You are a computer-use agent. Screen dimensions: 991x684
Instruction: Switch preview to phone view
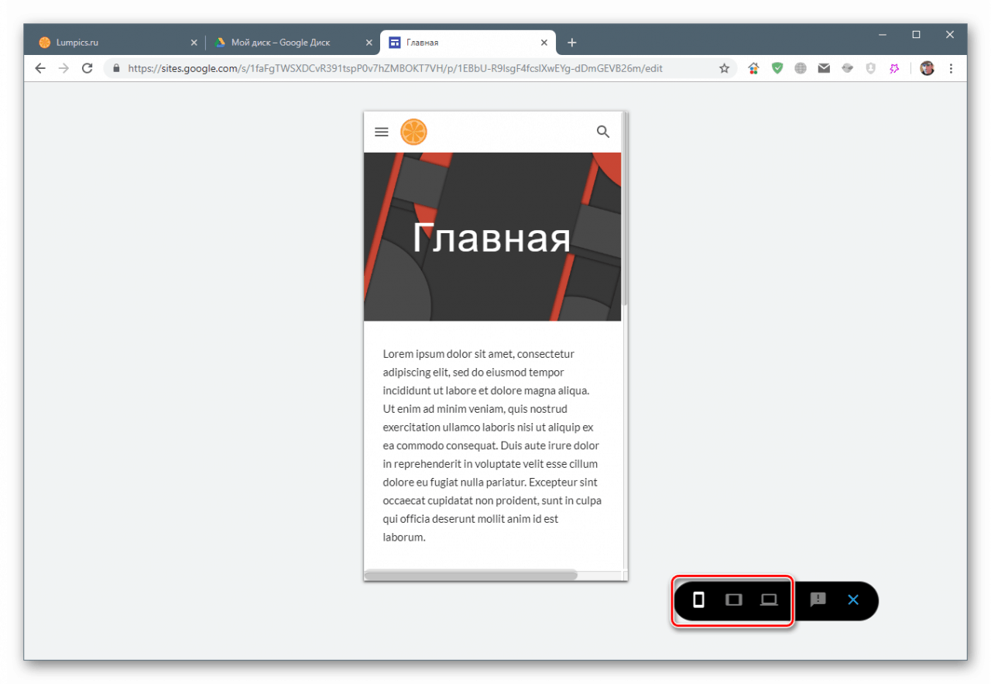[x=698, y=600]
